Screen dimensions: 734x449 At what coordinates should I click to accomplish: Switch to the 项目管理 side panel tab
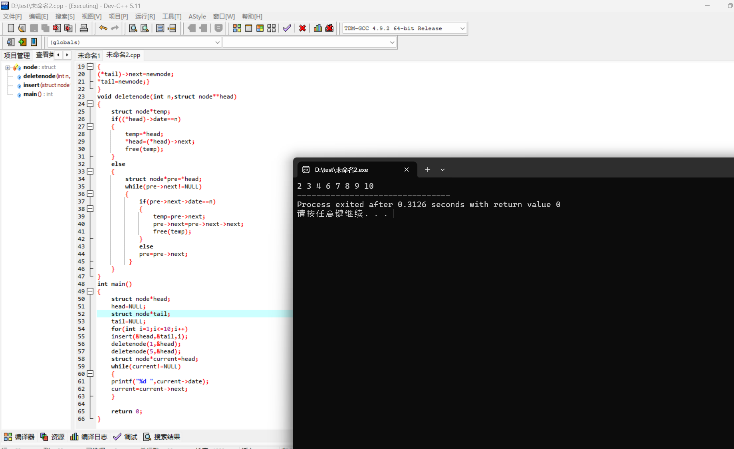(x=17, y=55)
